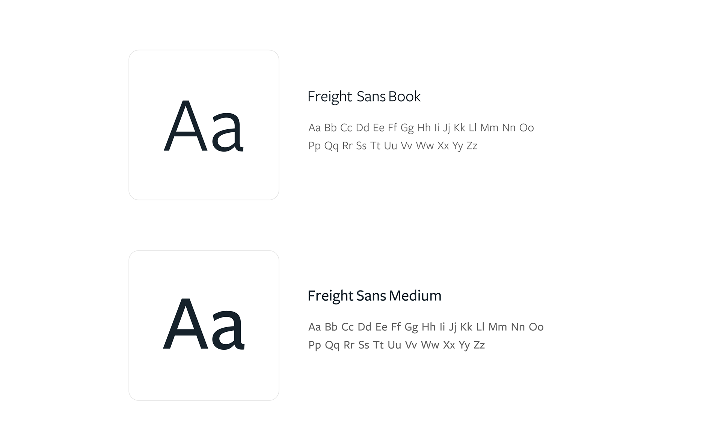The image size is (721, 445).
Task: Click 'Ww' glyph pair in Medium sample
Action: tap(430, 345)
